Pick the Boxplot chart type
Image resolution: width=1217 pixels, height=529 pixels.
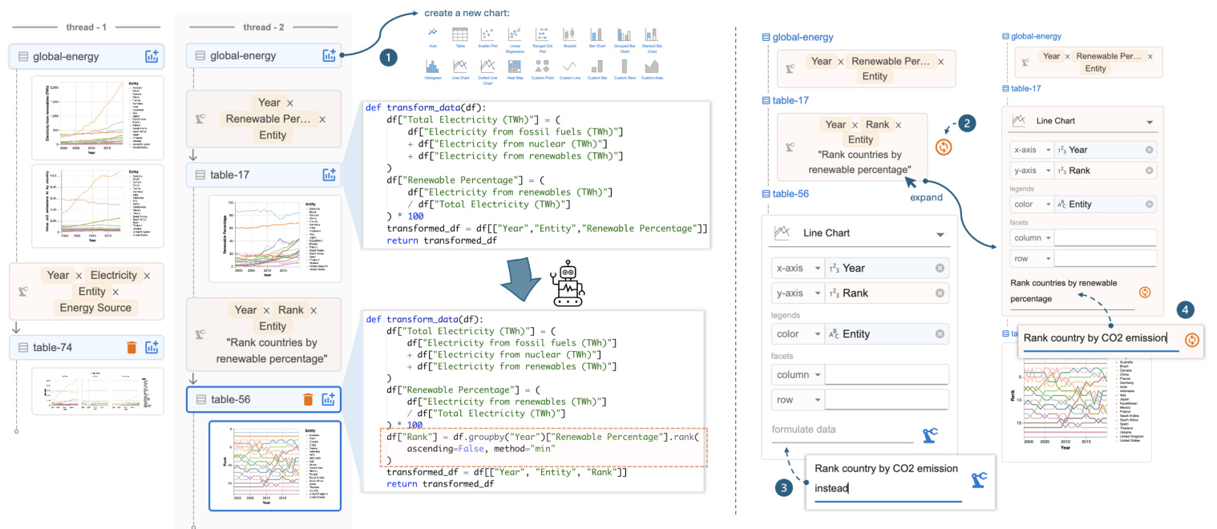click(x=569, y=36)
